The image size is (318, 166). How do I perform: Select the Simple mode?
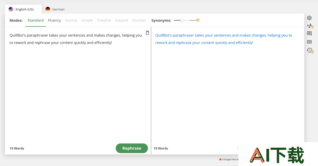tap(87, 20)
